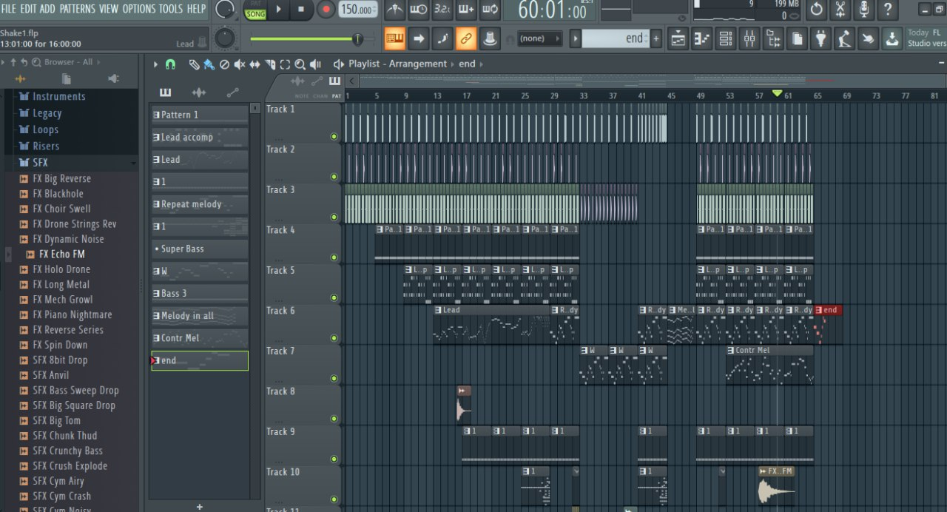Screen dimensions: 947x512
Task: Enable wait for input to start
Action: [x=418, y=10]
